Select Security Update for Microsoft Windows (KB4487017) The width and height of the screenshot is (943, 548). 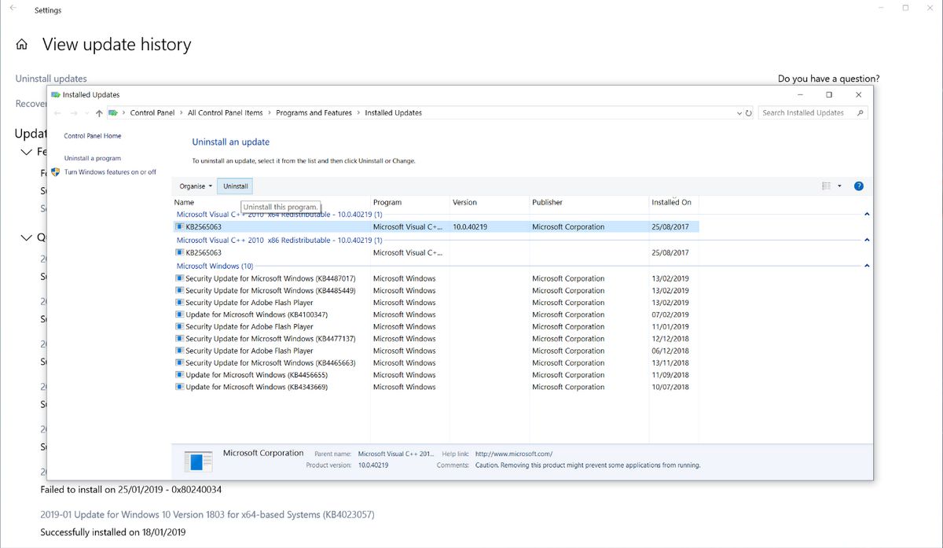click(x=435, y=278)
